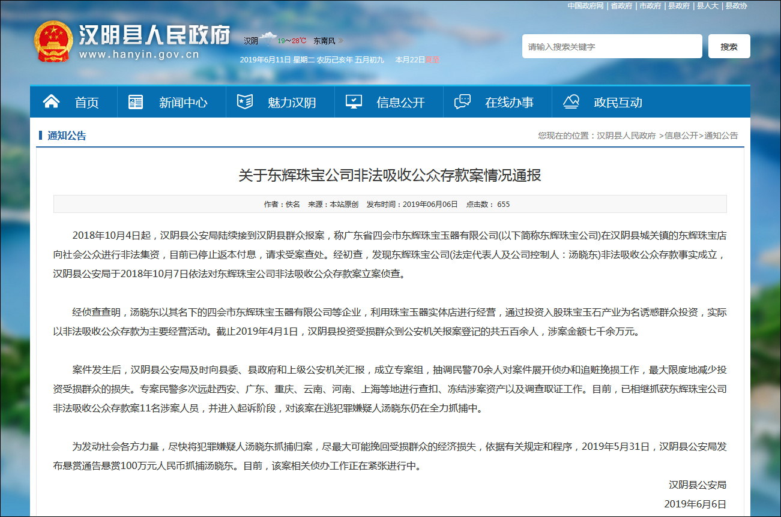Click the paragraph beginning 为发动社会各方力量
The width and height of the screenshot is (781, 517).
pos(390,456)
